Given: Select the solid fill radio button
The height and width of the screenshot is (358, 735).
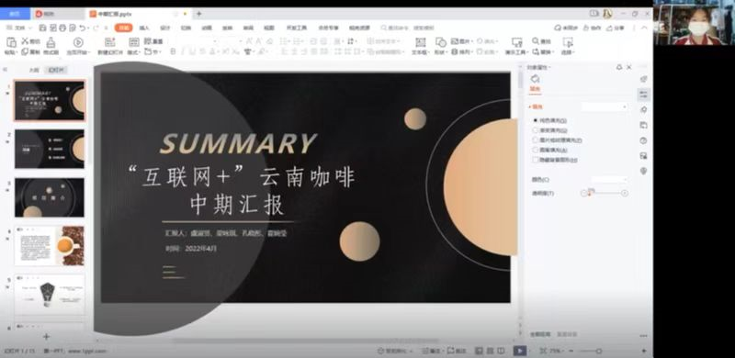Looking at the screenshot, I should tap(536, 120).
